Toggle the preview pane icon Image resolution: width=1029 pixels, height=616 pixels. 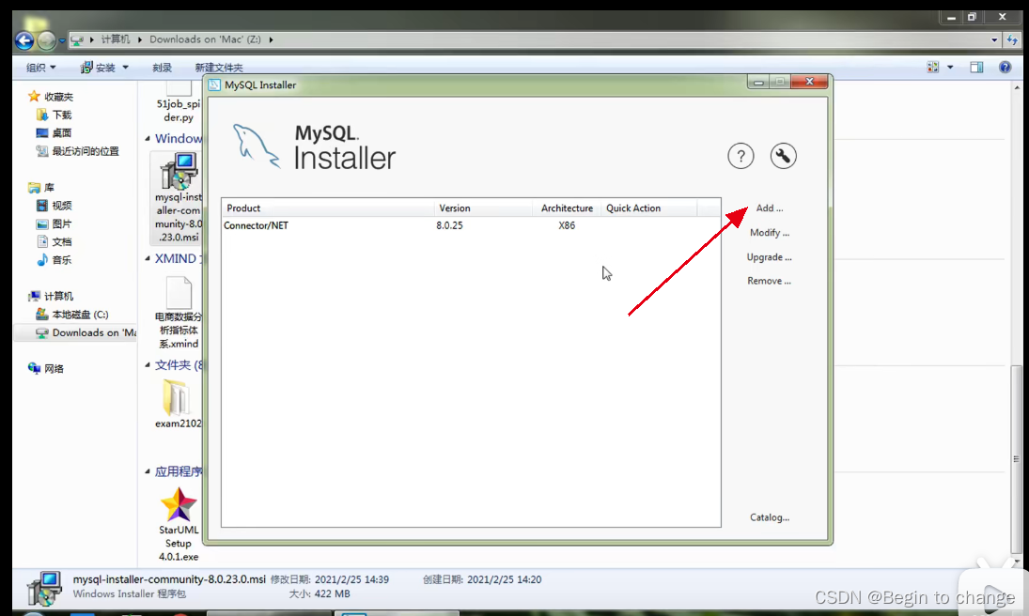click(976, 67)
